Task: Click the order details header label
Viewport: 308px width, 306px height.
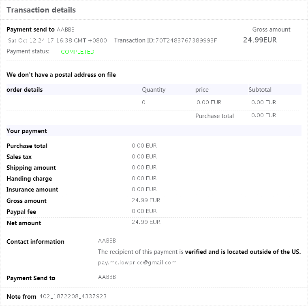Action: click(25, 90)
